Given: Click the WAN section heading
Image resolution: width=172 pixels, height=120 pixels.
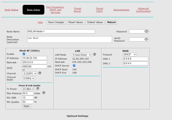Looking at the screenshot, I should pos(125,51).
